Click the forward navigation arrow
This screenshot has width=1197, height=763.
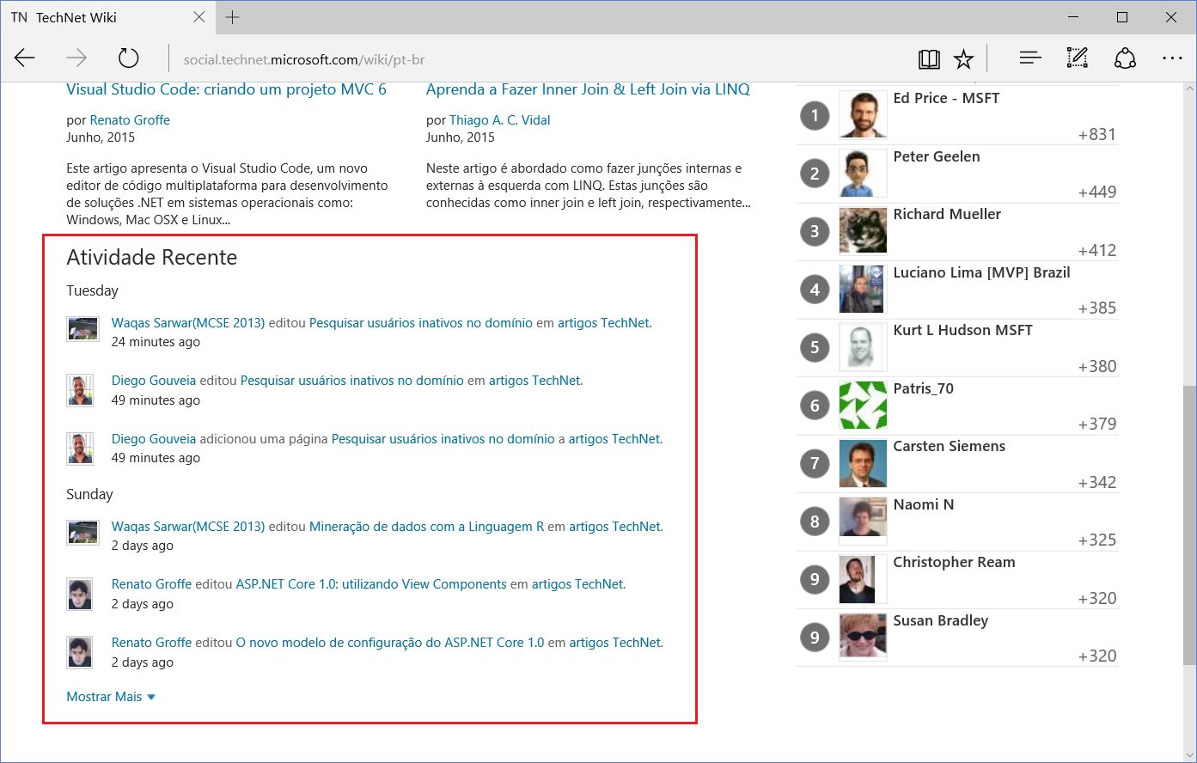(x=76, y=58)
